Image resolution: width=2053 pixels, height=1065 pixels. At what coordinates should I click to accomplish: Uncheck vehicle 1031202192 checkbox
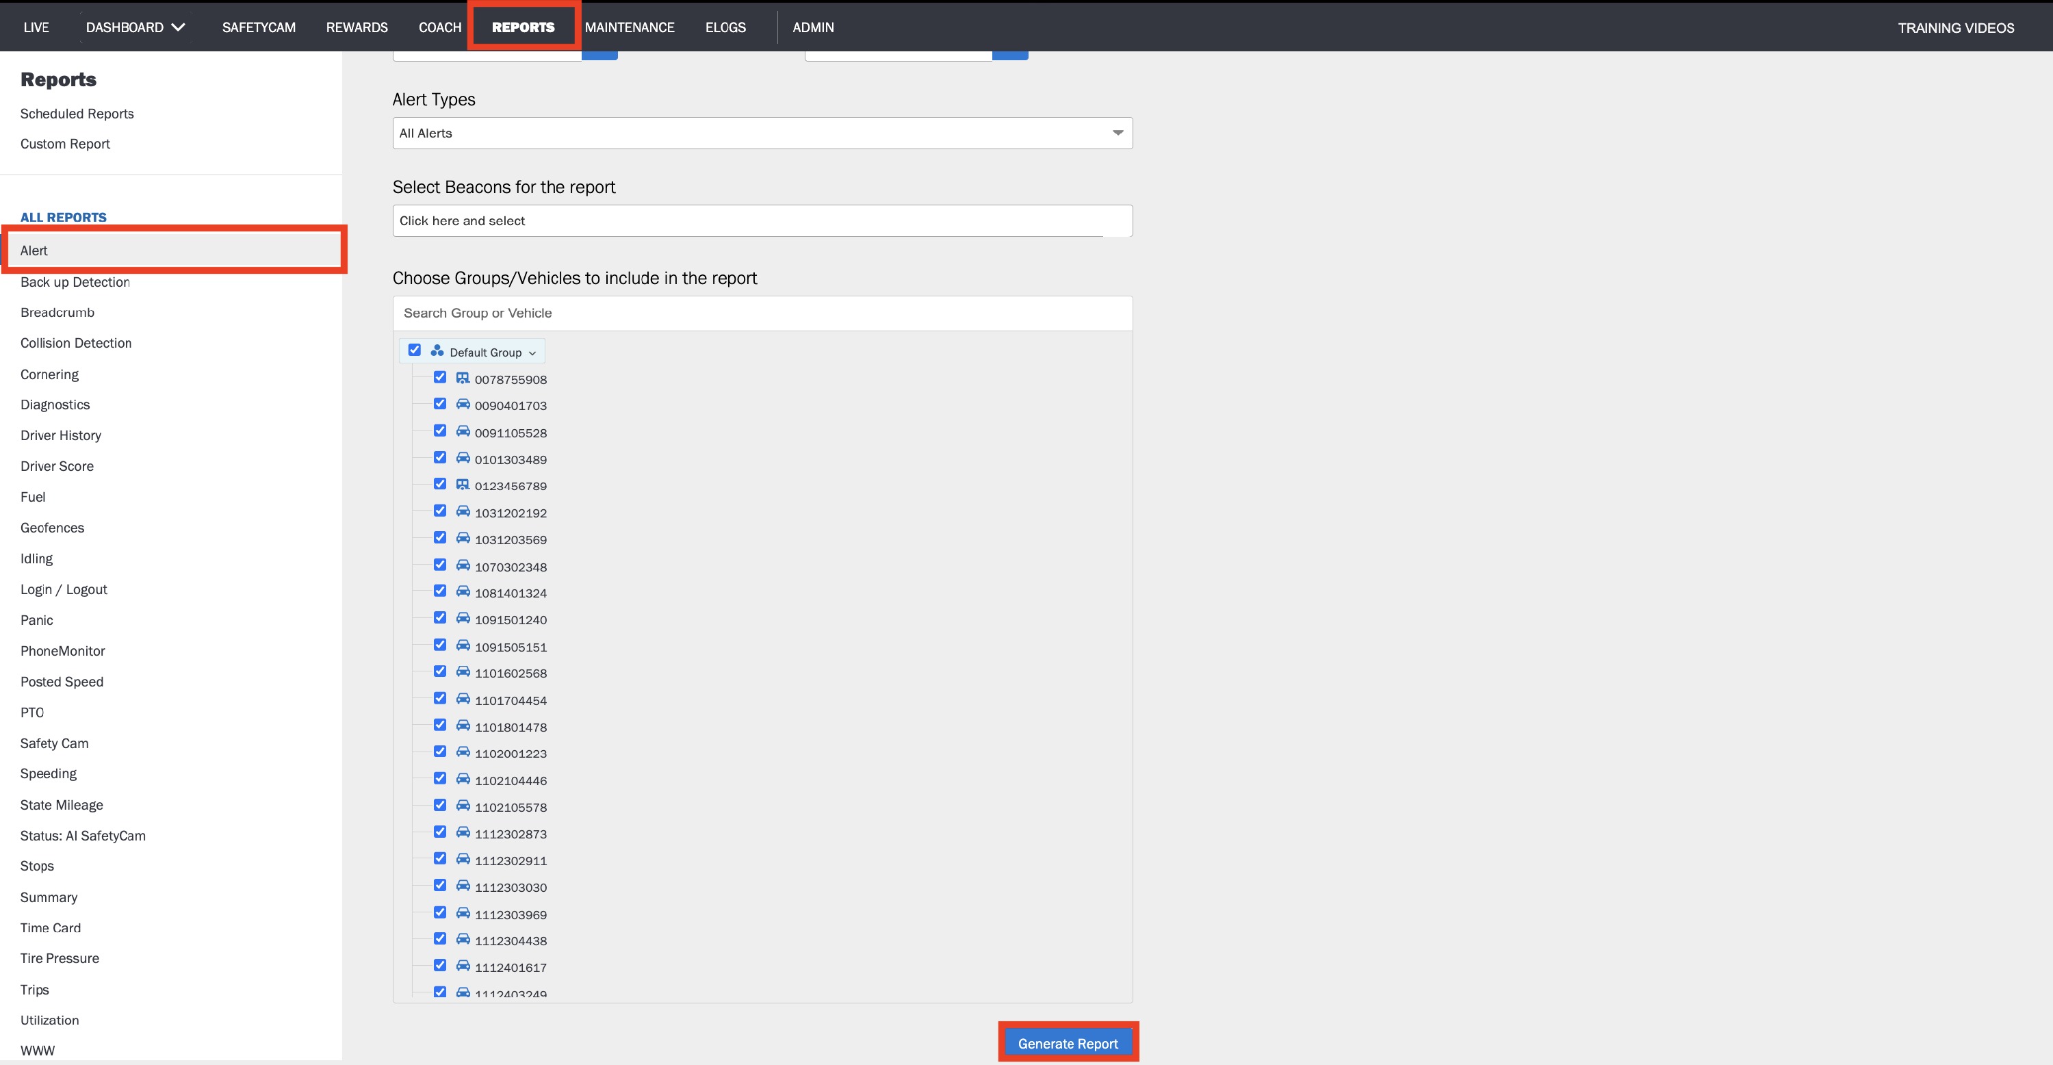click(440, 510)
